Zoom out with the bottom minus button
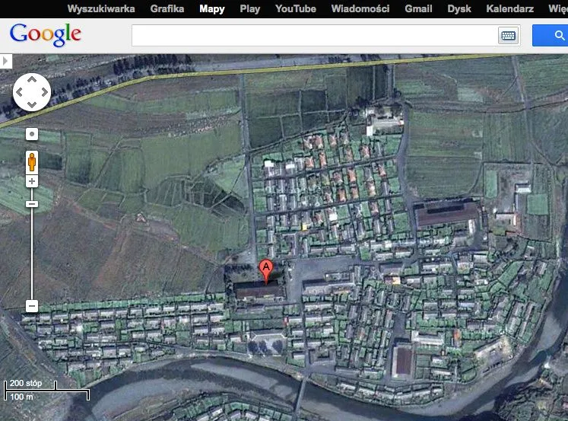Viewport: 568px width, 421px height. coord(32,306)
